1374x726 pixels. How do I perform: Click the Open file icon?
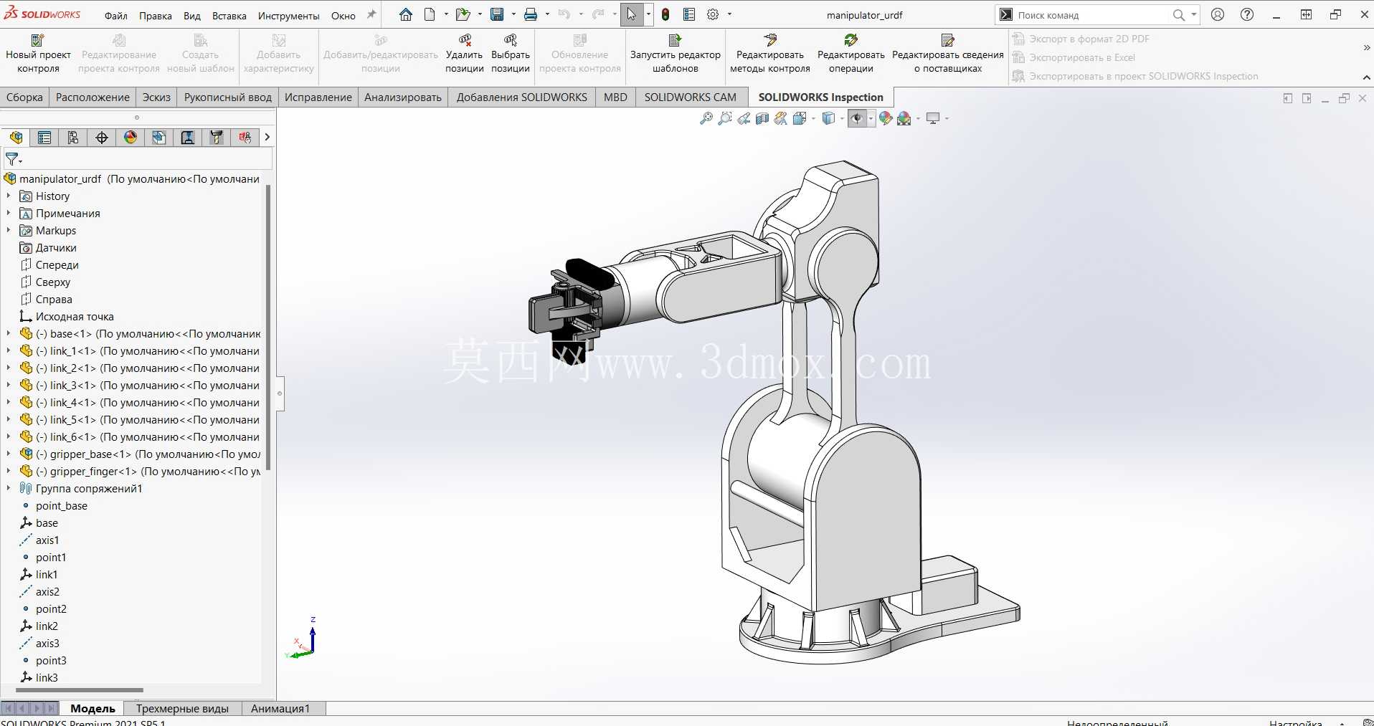pos(463,14)
